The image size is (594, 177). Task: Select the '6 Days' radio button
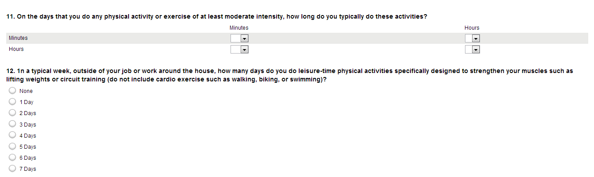point(12,158)
